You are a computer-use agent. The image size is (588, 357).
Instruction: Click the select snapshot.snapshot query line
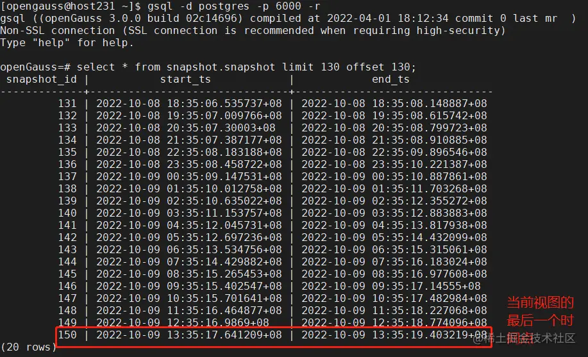(208, 67)
